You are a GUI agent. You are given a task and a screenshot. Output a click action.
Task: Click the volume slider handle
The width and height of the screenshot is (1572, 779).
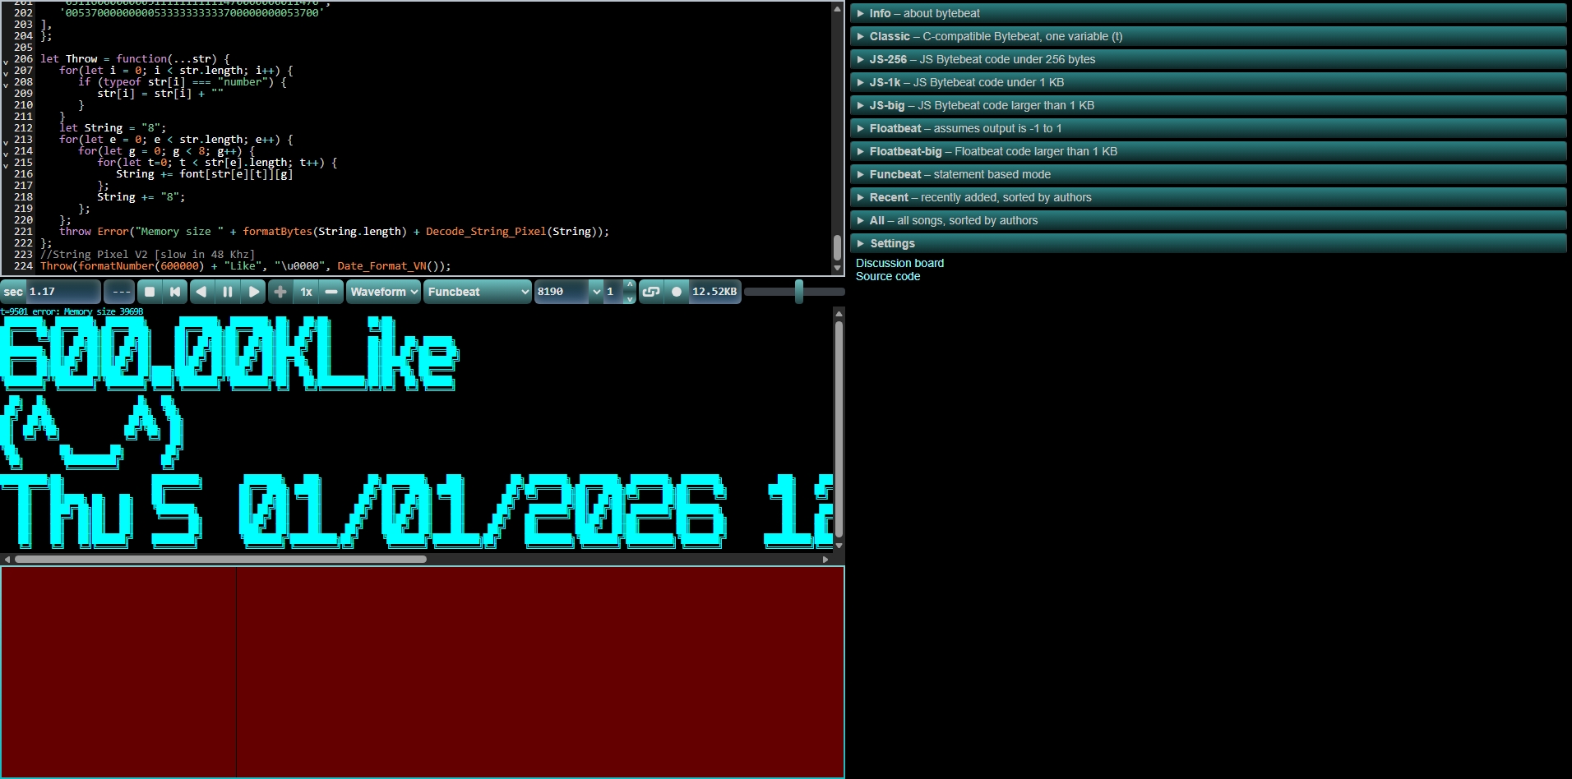coord(798,292)
